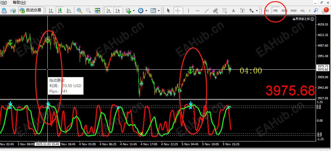Select the crosshair tool

click(x=178, y=11)
